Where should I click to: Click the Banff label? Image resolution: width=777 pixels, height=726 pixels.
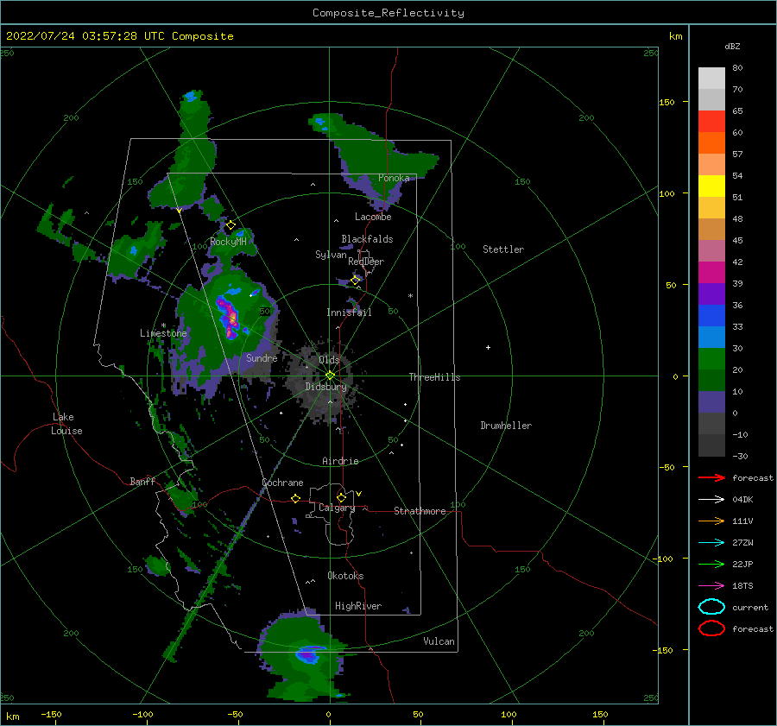coord(142,481)
